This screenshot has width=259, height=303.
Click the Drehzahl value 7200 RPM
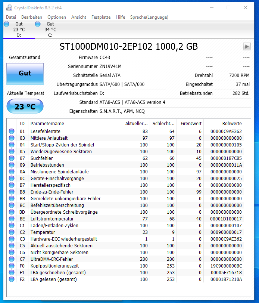[233, 75]
